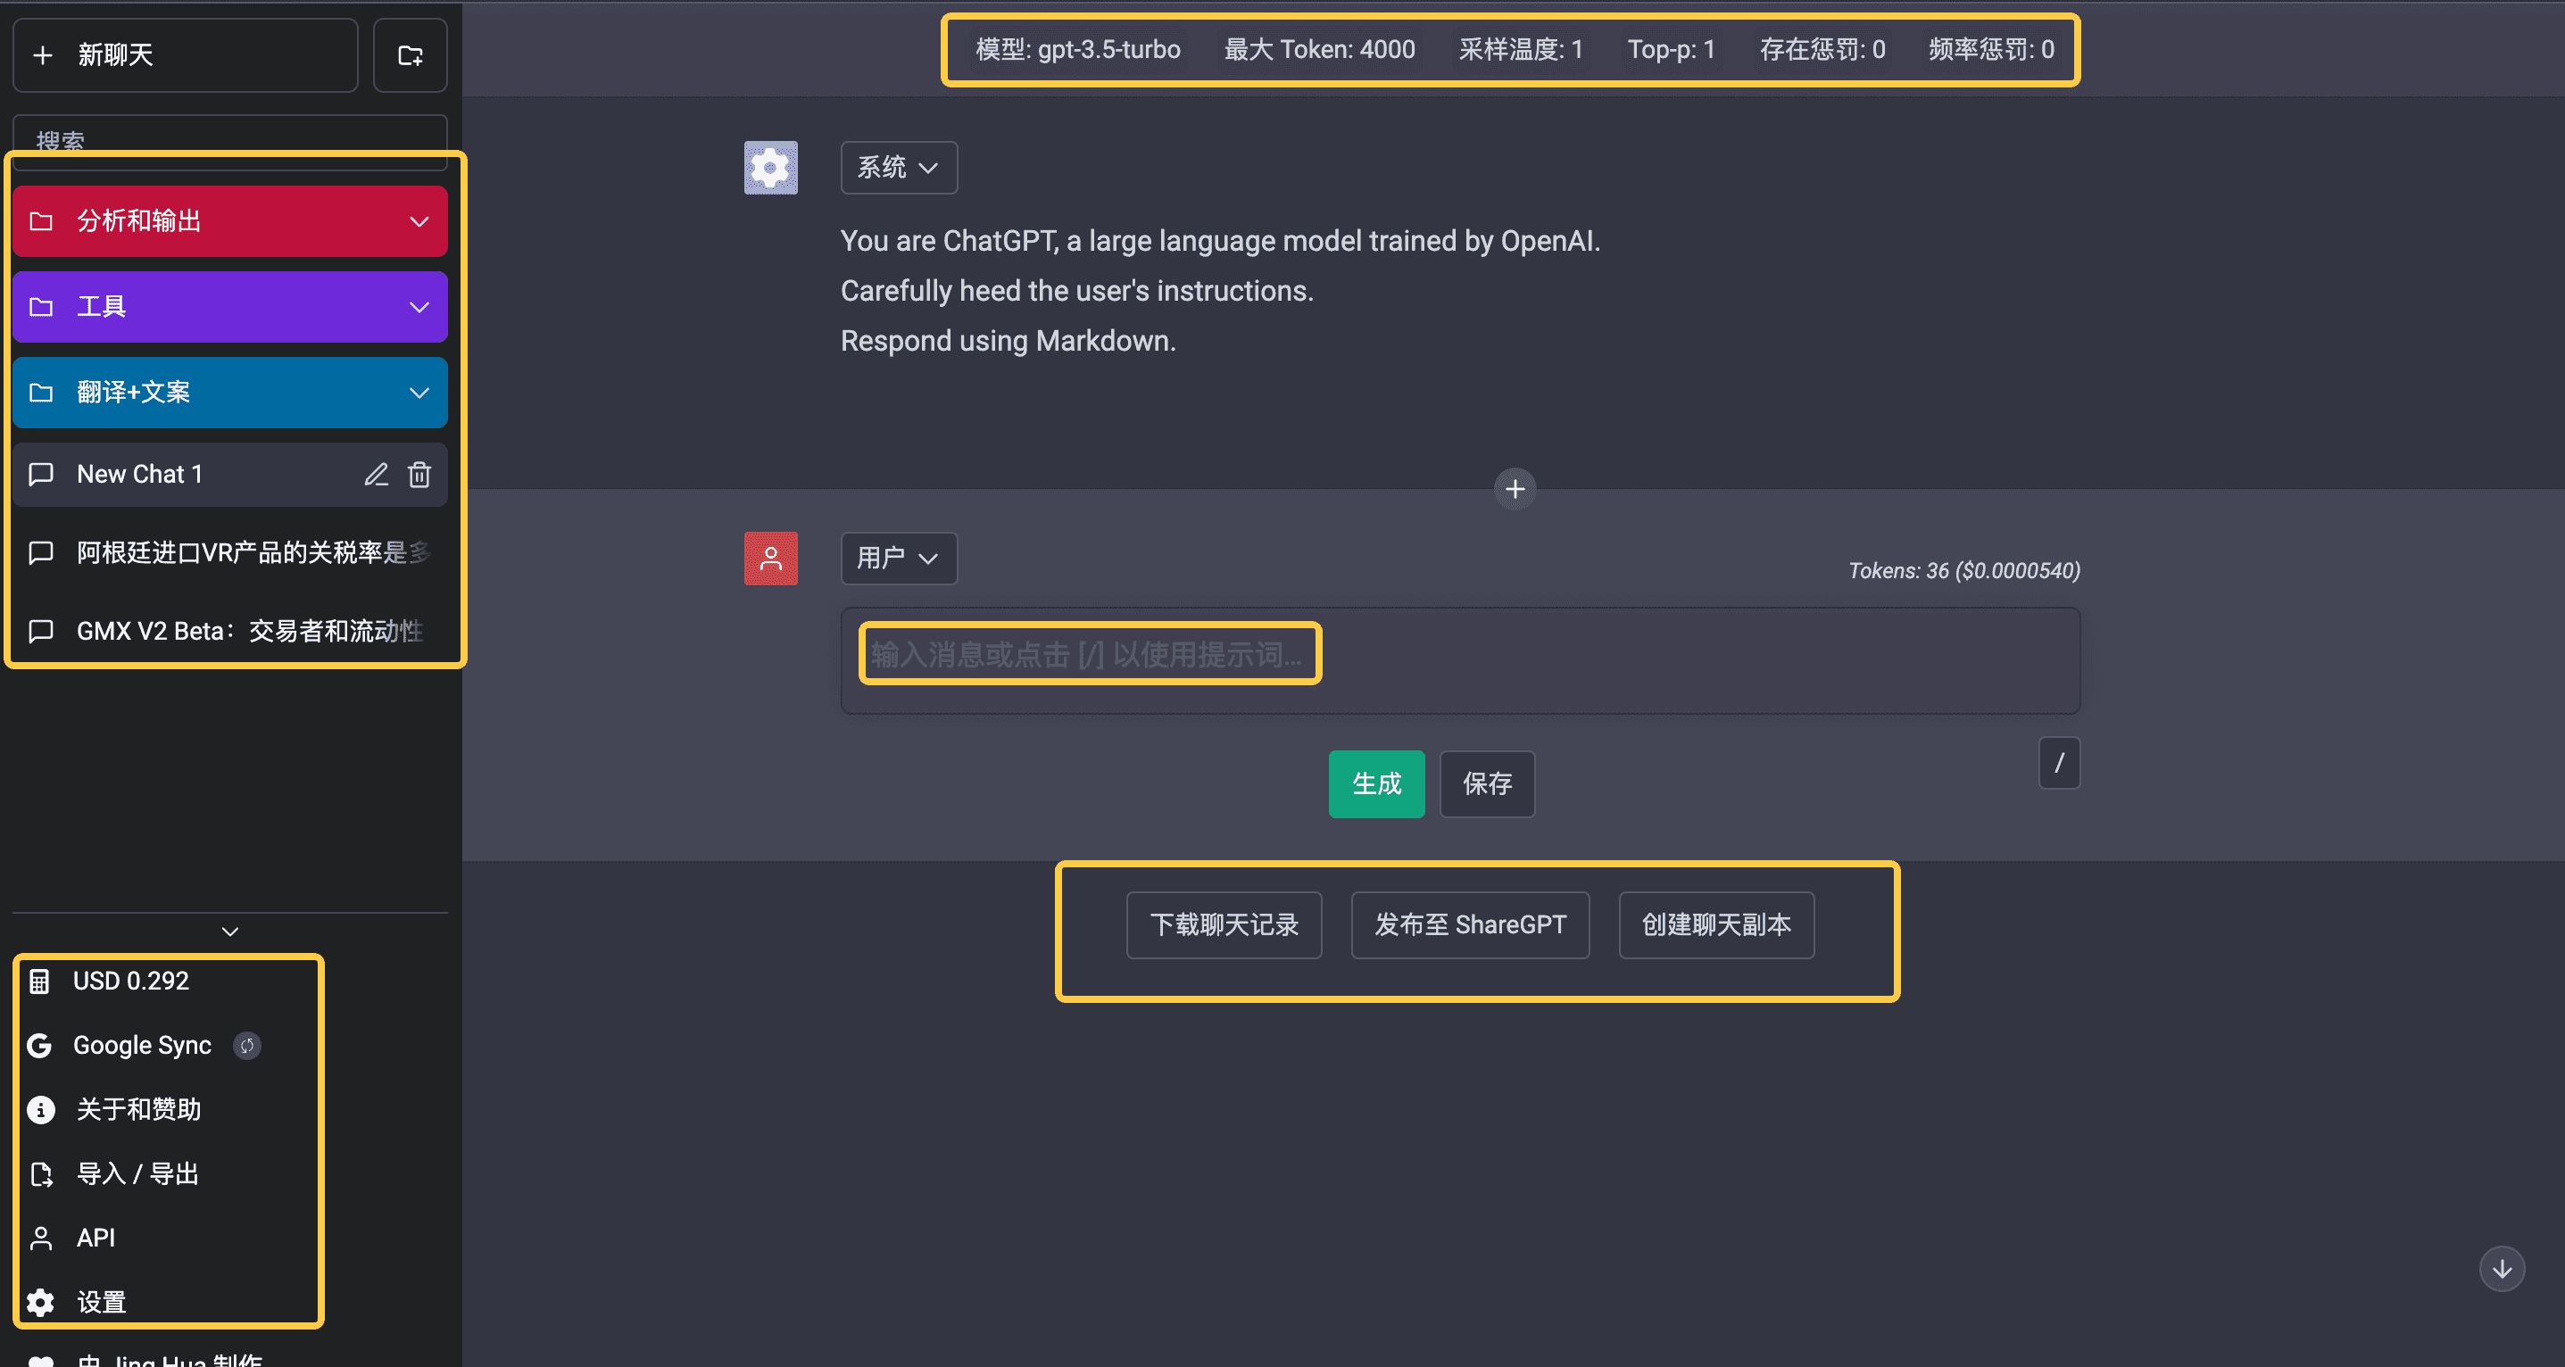Click 下载聊天记录 download button
This screenshot has height=1367, width=2565.
pos(1226,924)
